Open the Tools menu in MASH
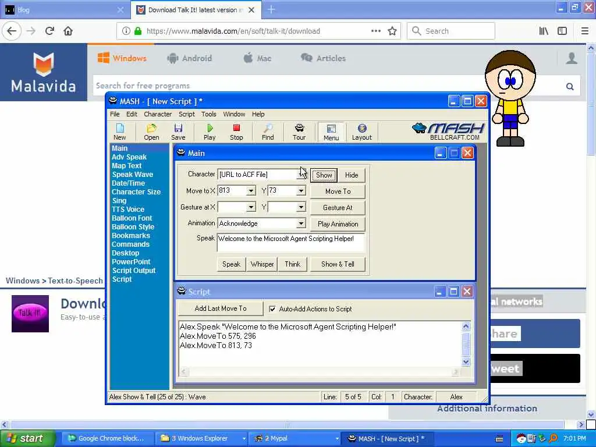Viewport: 596px width, 447px height. tap(209, 114)
